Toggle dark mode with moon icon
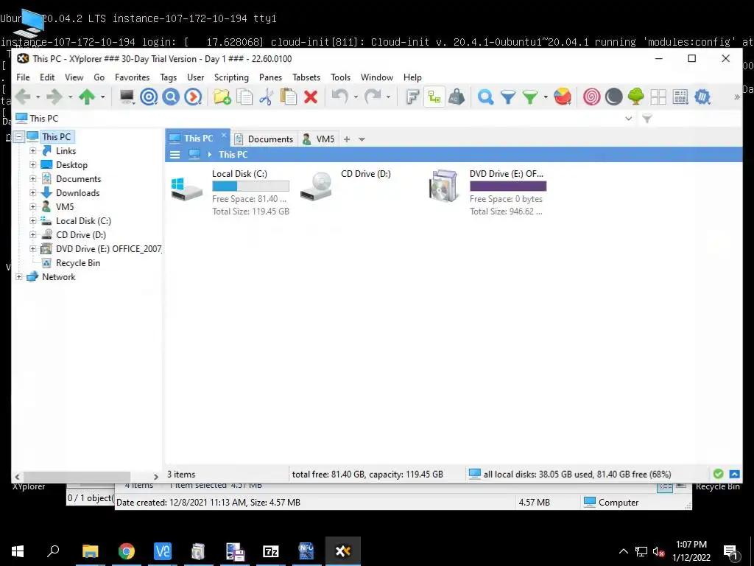 pyautogui.click(x=613, y=97)
